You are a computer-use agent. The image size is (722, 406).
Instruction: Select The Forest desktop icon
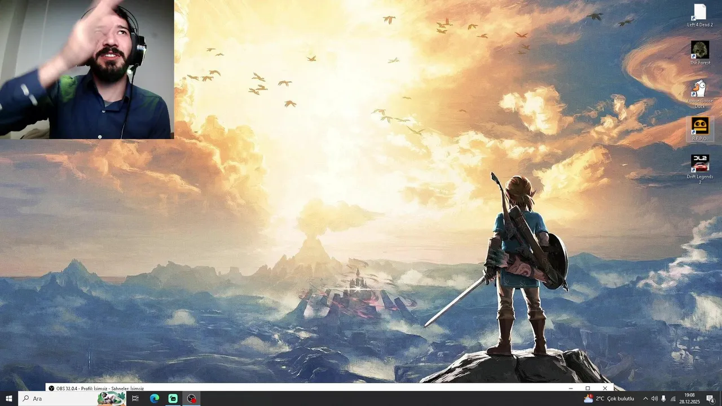700,53
